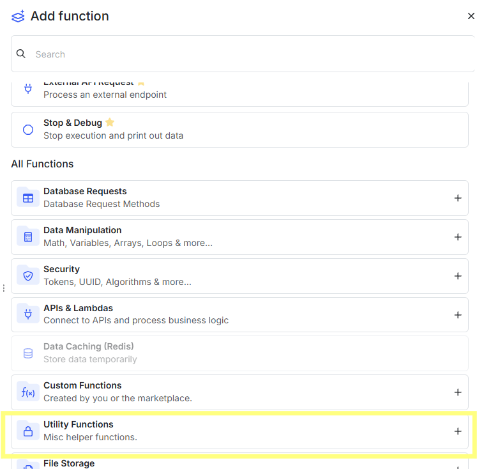Choose the External API Request function
The height and width of the screenshot is (469, 477).
tap(239, 93)
